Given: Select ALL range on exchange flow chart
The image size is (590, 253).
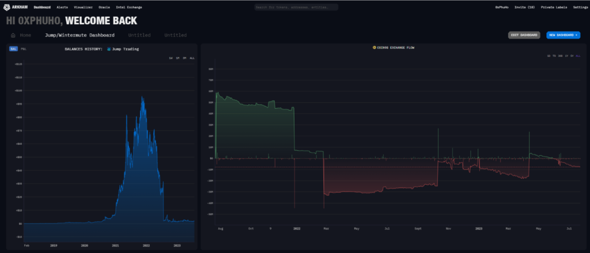Looking at the screenshot, I should [x=577, y=56].
